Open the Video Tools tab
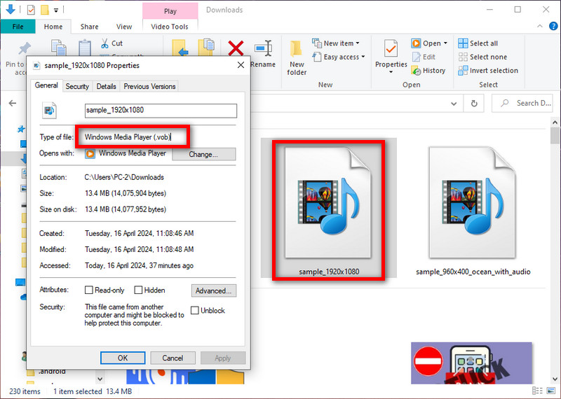This screenshot has height=399, width=561. point(170,27)
